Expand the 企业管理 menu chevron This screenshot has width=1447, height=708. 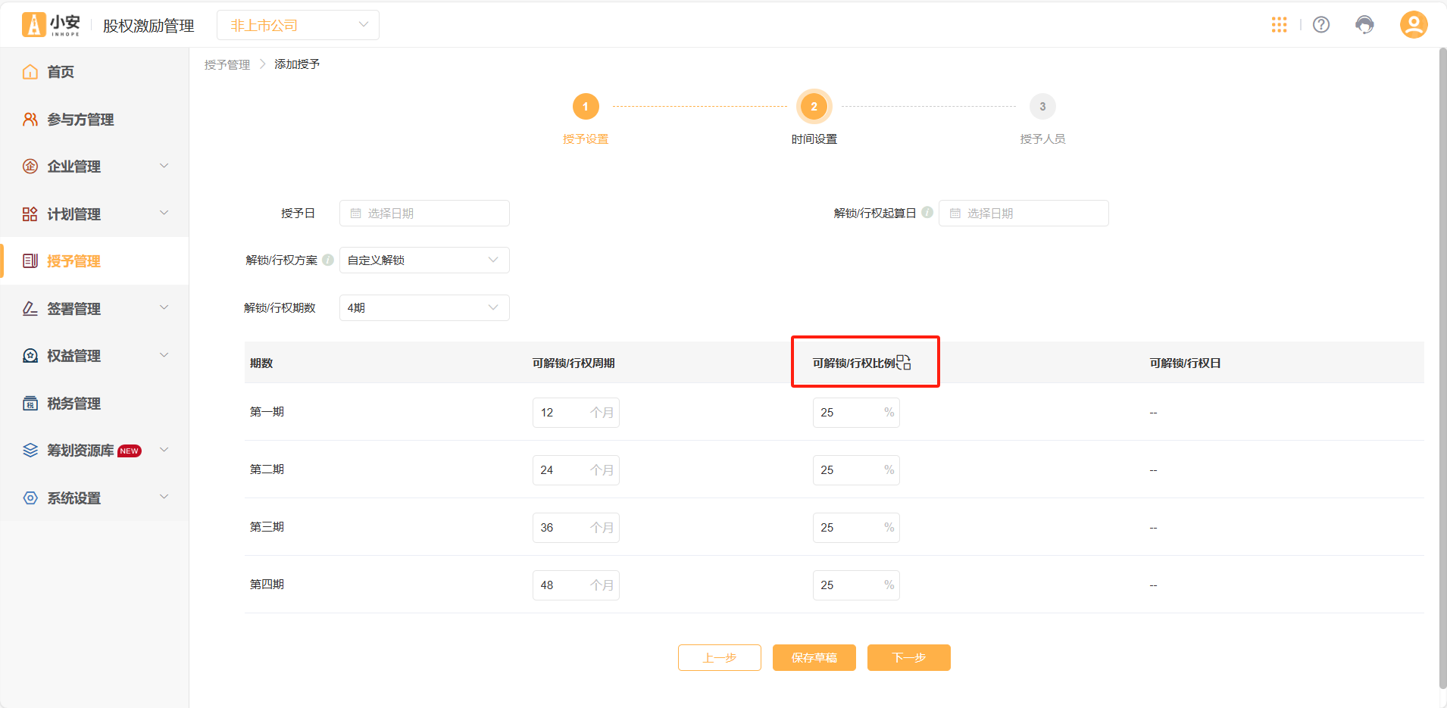164,166
